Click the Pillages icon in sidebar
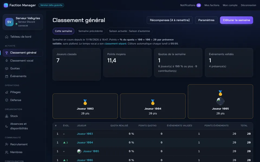 click(6, 92)
